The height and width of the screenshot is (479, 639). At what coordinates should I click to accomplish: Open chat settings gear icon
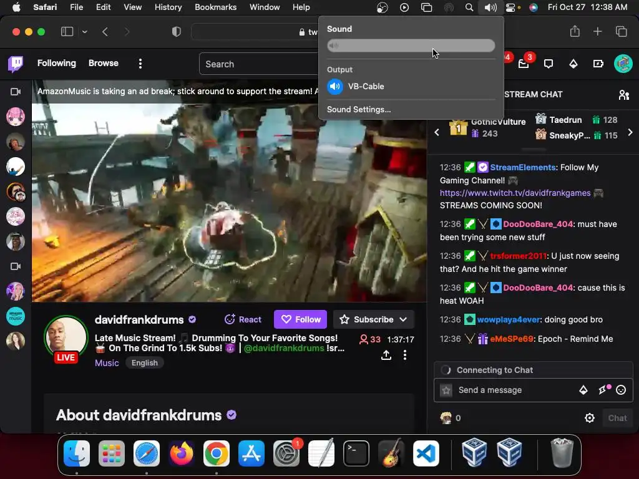[589, 418]
